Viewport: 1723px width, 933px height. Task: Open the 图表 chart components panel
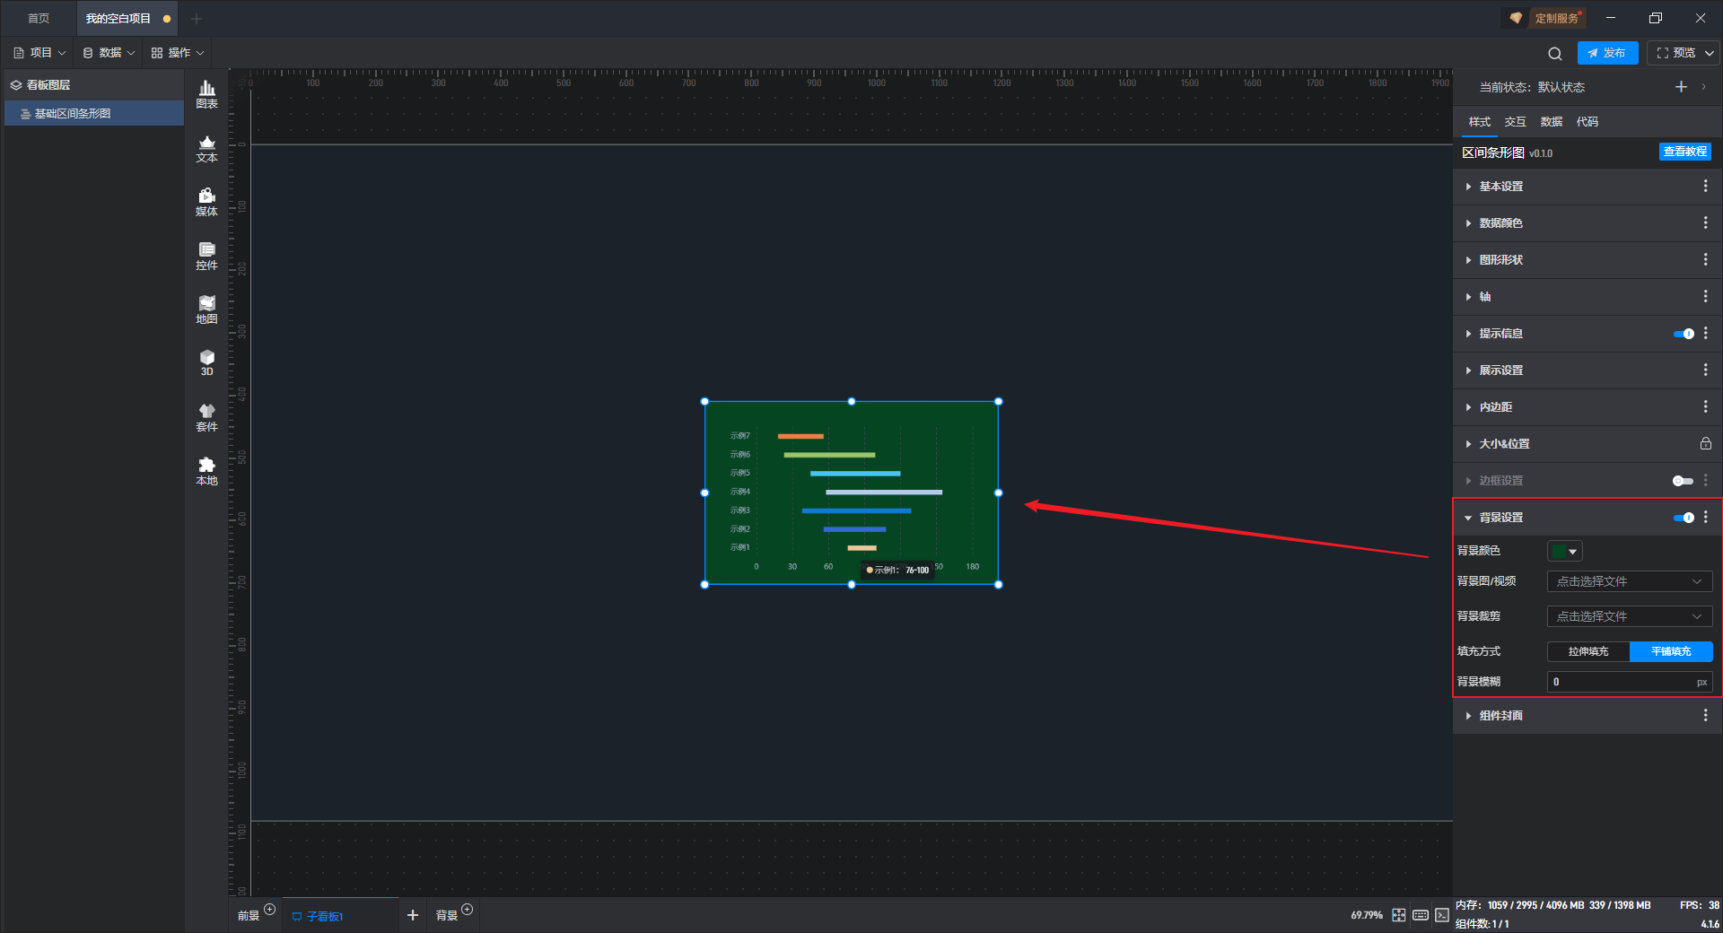pyautogui.click(x=206, y=94)
